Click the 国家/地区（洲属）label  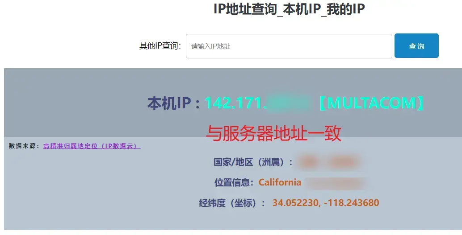[x=253, y=162]
